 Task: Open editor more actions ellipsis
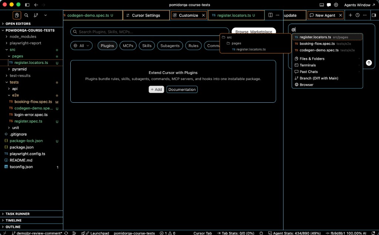pyautogui.click(x=278, y=15)
